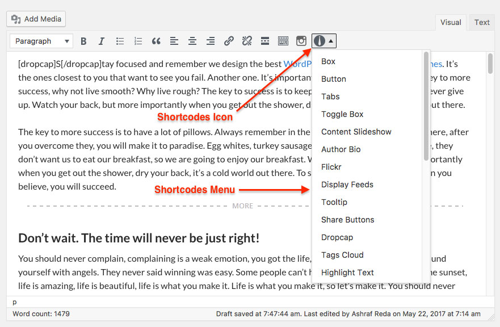Image resolution: width=500 pixels, height=327 pixels.
Task: Apply blockquote formatting
Action: [156, 41]
